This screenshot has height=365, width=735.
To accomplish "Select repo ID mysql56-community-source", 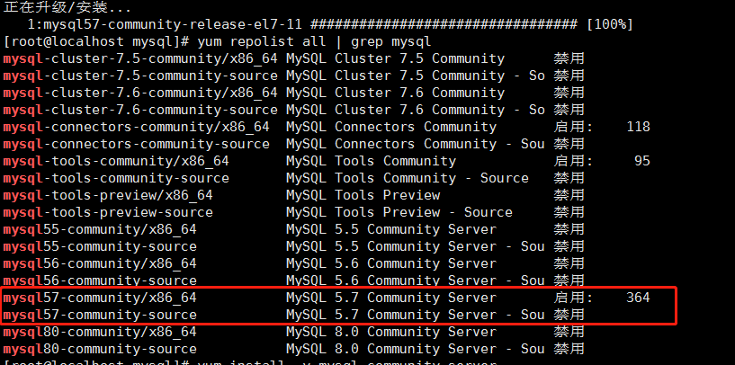I will point(100,281).
